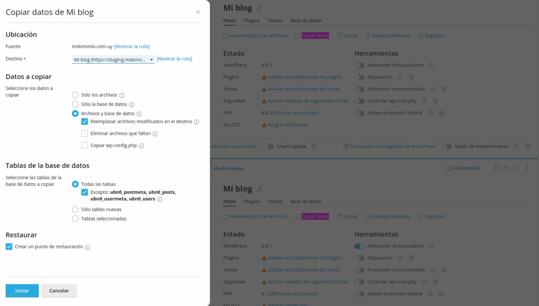The image size is (539, 306).
Task: Click the help icon beside Smart Update
Action: [314, 146]
